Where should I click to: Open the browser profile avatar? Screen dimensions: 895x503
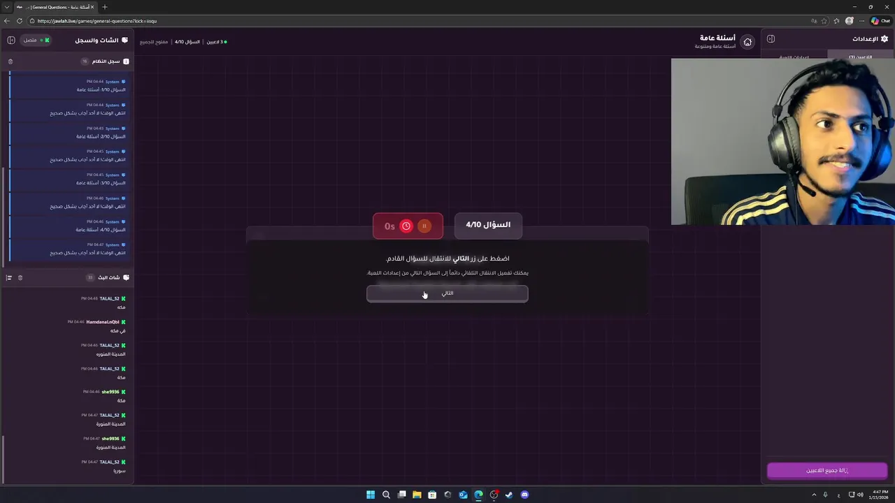[850, 21]
